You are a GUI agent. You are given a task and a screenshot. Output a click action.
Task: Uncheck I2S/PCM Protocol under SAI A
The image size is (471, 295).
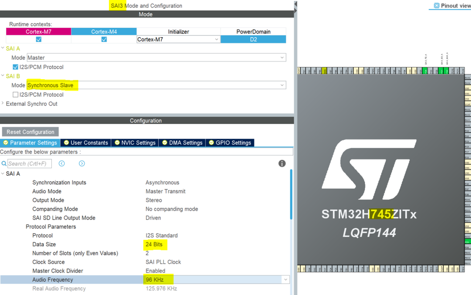15,67
